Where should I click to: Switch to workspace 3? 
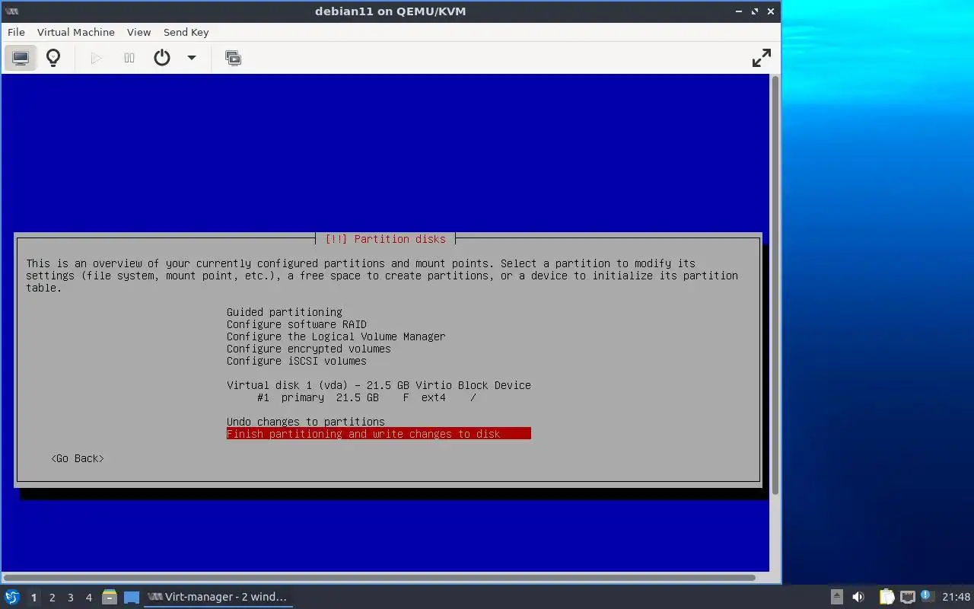coord(70,598)
